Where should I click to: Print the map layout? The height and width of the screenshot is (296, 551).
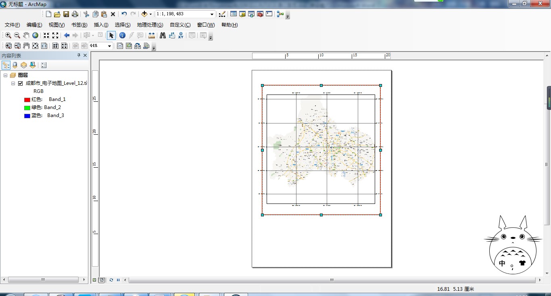[x=75, y=14]
